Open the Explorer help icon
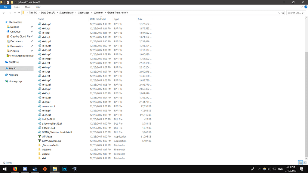308x173 pixels. click(306, 7)
